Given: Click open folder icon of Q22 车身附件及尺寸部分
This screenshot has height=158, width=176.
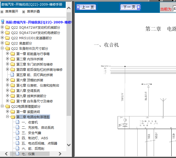Looking at the screenshot, I should tap(8, 48).
